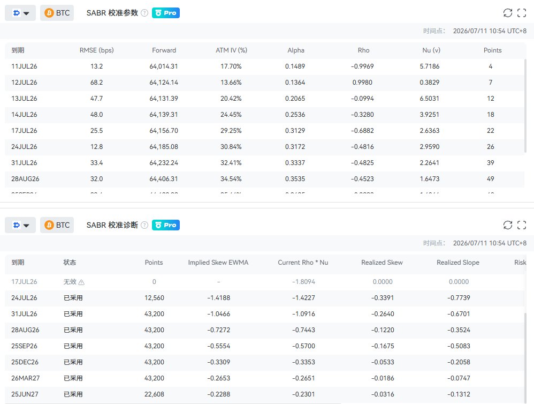
Task: Select 17JUL26 row in parameters table
Action: (264, 131)
